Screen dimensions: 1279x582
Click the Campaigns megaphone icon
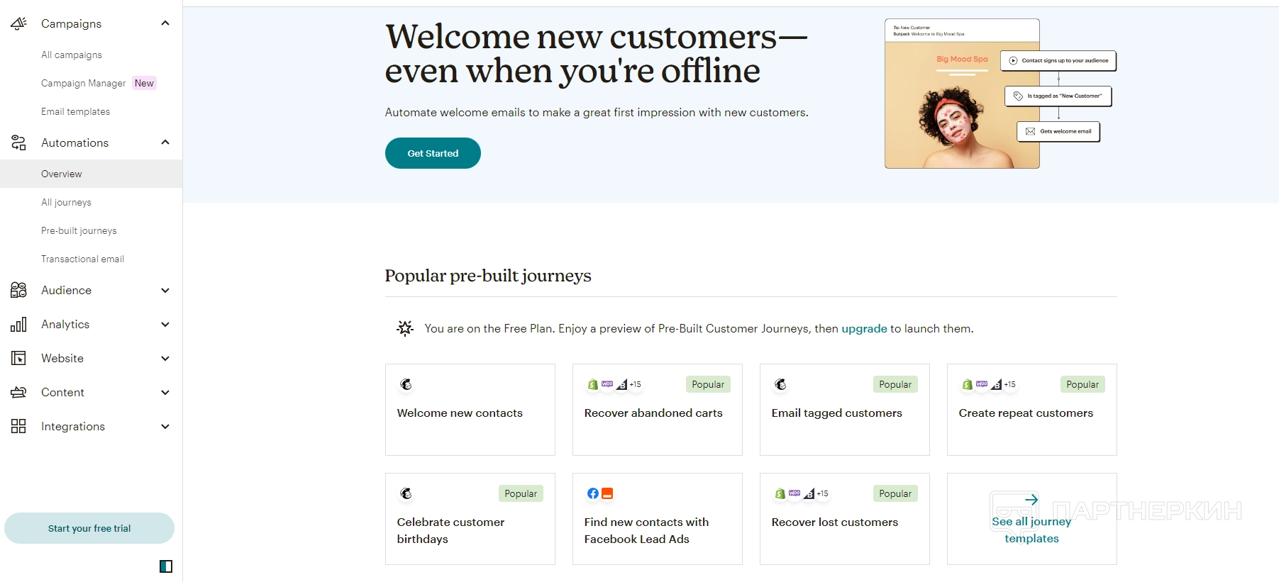pos(18,23)
